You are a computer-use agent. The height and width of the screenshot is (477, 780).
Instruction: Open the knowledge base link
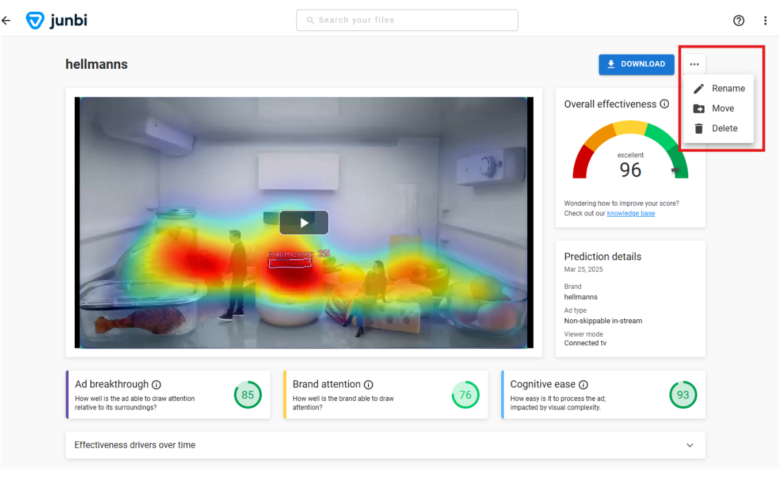coord(630,214)
